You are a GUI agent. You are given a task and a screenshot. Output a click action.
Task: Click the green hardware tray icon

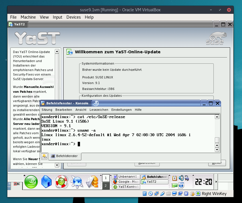(x=174, y=186)
